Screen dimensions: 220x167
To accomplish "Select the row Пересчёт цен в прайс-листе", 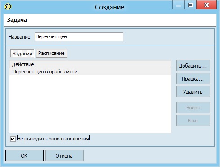I will pyautogui.click(x=90, y=72).
